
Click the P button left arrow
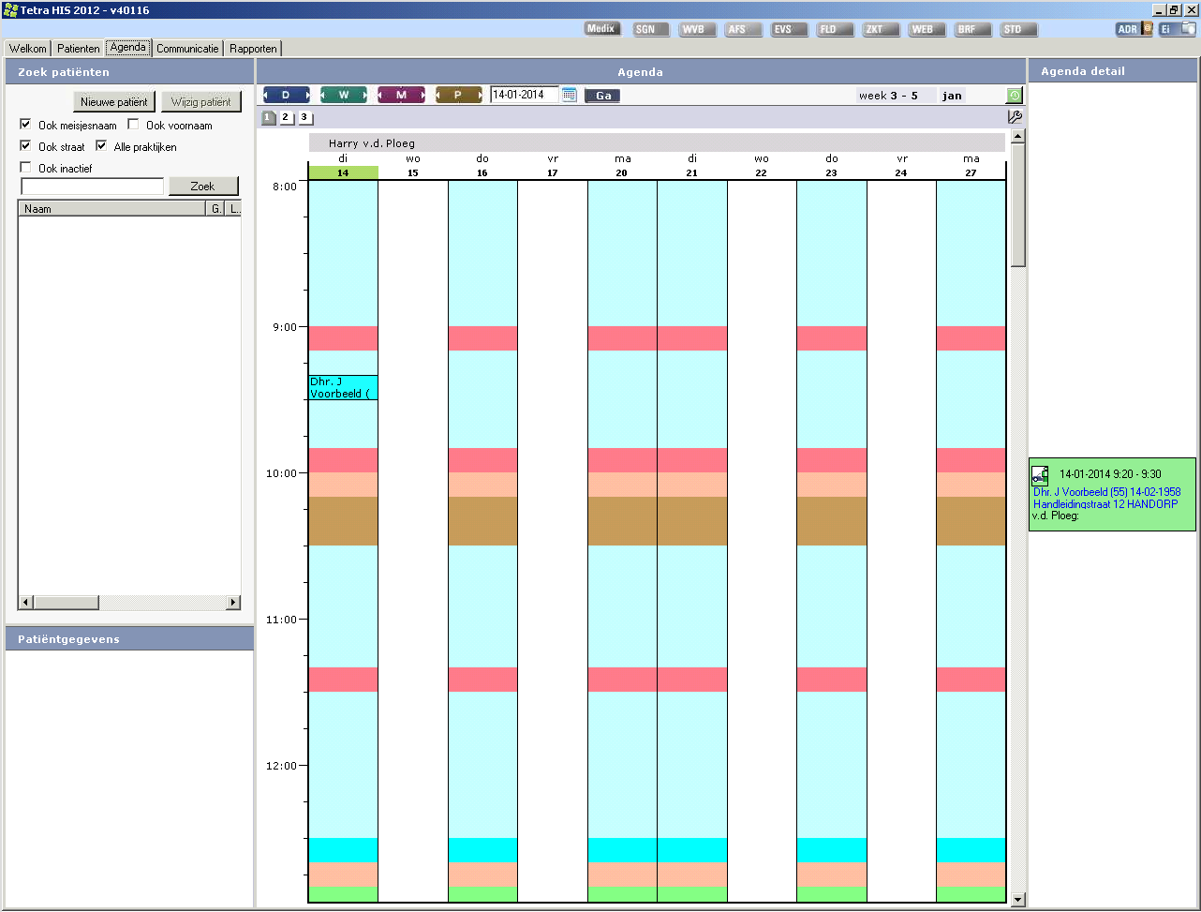pyautogui.click(x=439, y=96)
